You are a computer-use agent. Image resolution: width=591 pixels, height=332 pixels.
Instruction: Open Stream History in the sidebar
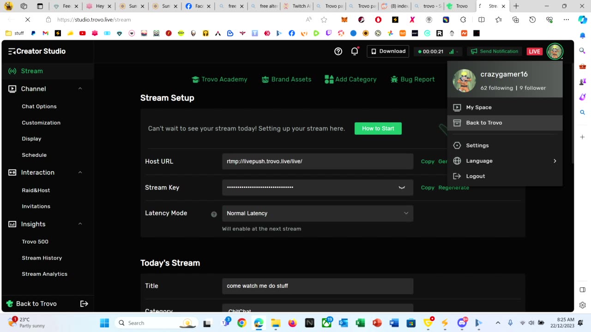pyautogui.click(x=42, y=258)
